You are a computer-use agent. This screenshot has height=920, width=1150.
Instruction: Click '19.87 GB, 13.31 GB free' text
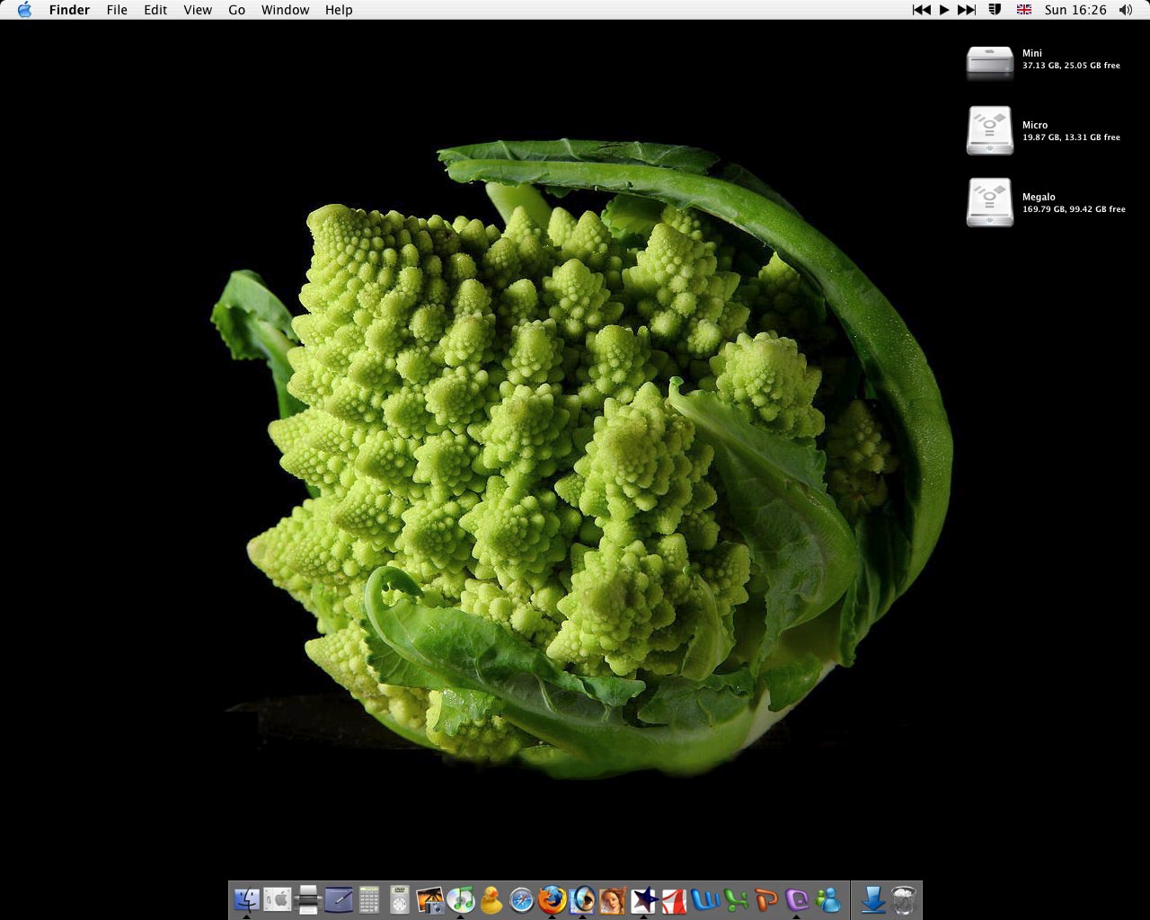pos(1071,137)
